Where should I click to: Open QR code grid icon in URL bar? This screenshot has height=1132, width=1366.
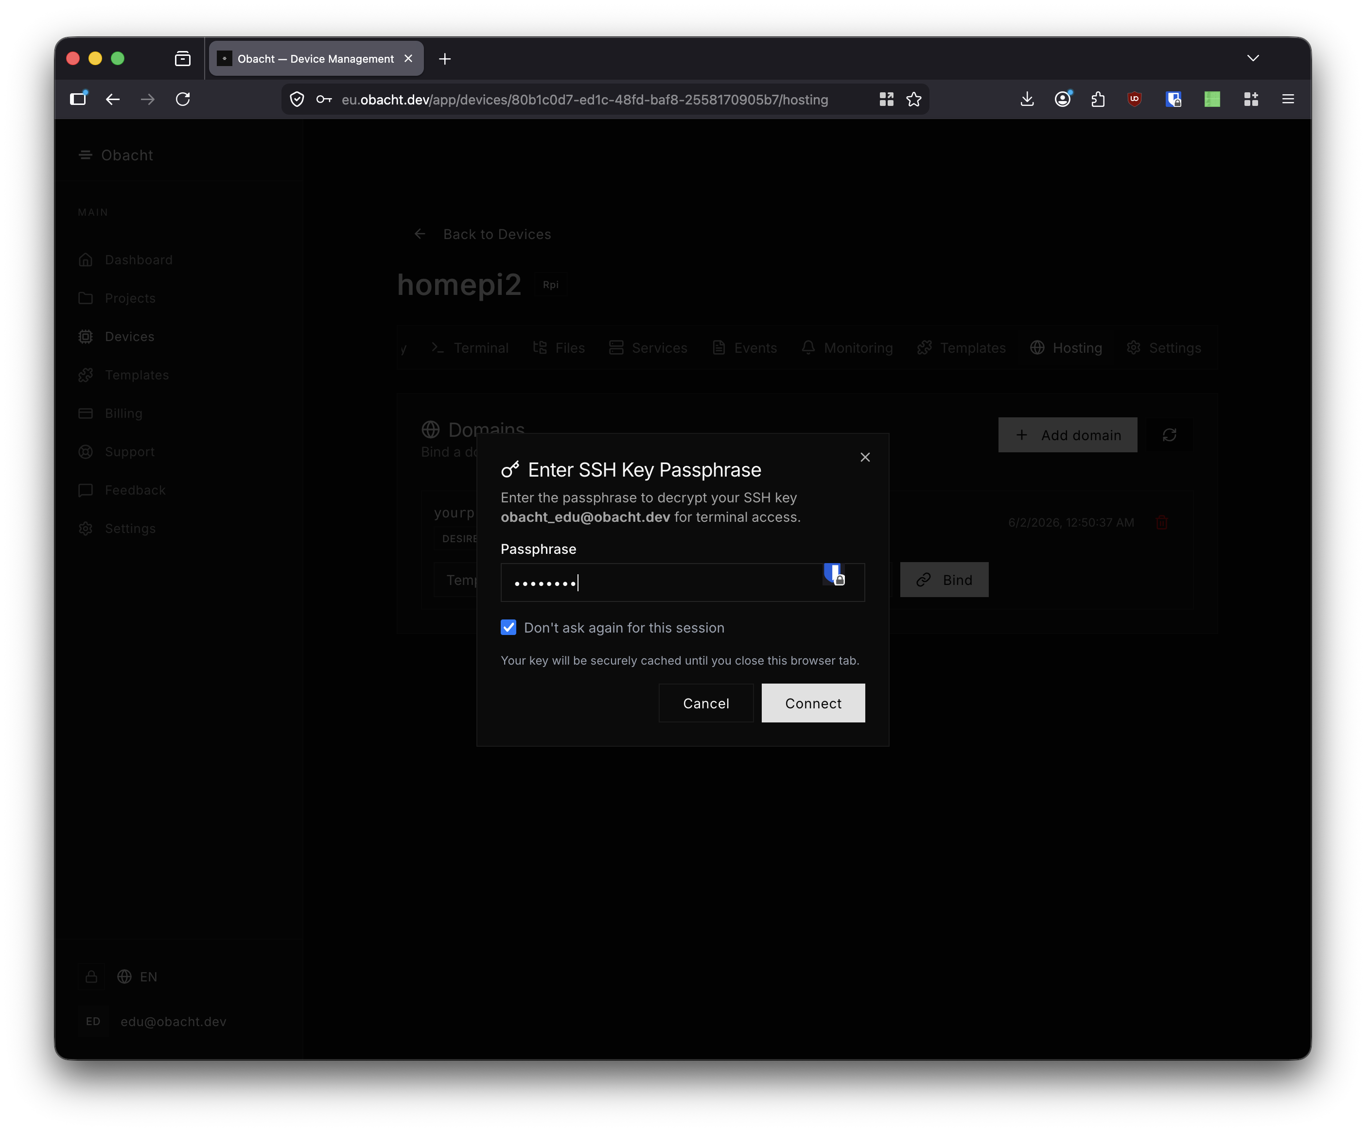coord(886,99)
